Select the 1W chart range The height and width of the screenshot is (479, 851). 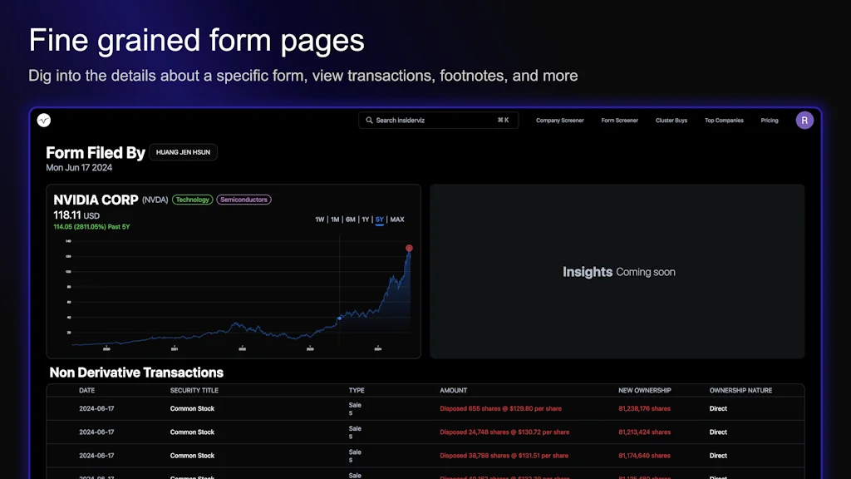[x=320, y=220]
